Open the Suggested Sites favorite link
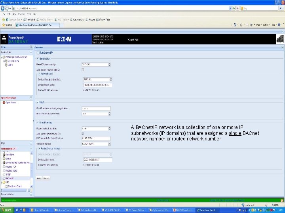Viewport: 285px width, 213px height. coord(14,20)
